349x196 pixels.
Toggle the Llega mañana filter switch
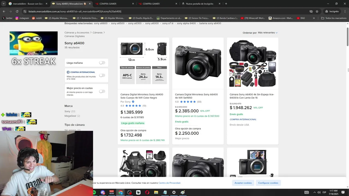(x=102, y=63)
